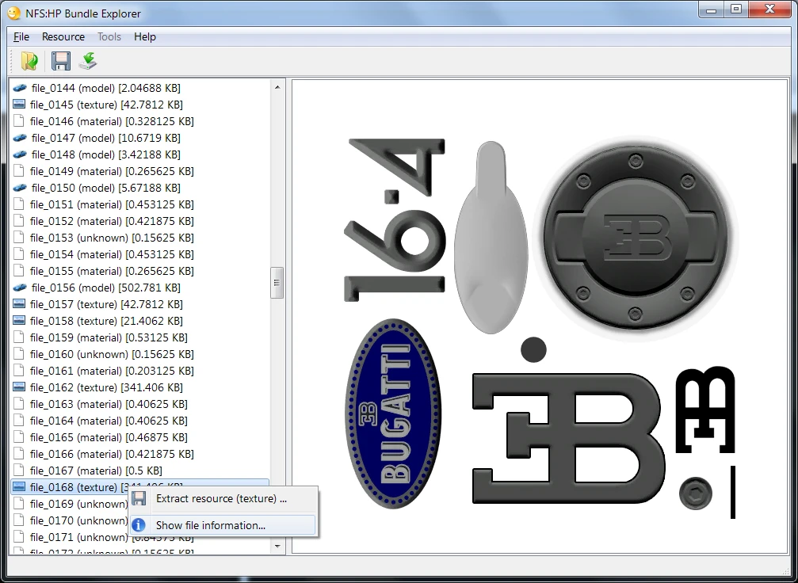This screenshot has width=798, height=583.
Task: Close the NFS:HP Bundle Explorer window
Action: pos(770,10)
